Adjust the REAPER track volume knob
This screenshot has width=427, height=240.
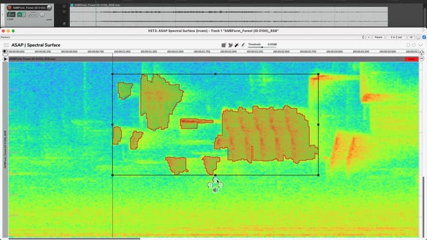pyautogui.click(x=49, y=7)
